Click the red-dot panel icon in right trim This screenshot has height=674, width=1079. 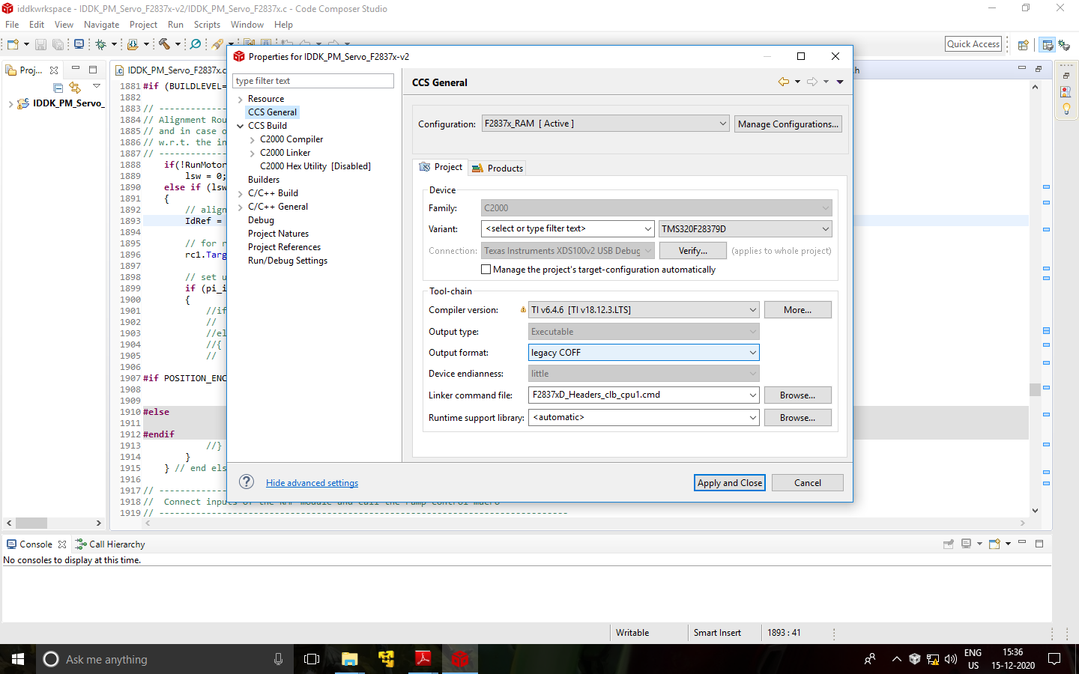click(x=1066, y=91)
